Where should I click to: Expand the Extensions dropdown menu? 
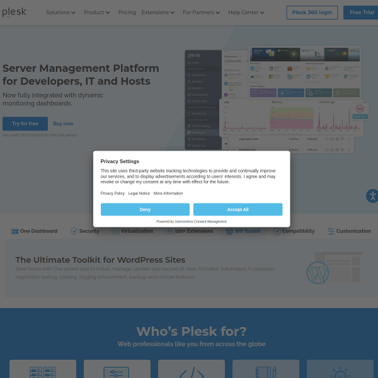[x=157, y=13]
